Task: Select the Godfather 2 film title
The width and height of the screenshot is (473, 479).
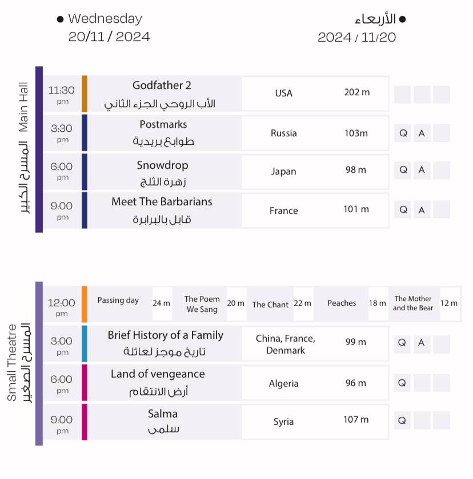Action: [162, 86]
